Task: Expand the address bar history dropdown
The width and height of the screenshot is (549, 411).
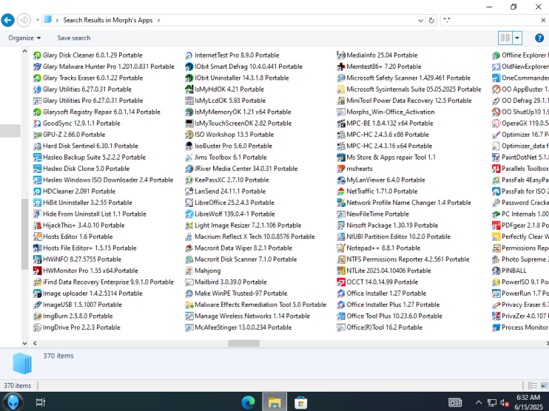Action: coord(420,20)
